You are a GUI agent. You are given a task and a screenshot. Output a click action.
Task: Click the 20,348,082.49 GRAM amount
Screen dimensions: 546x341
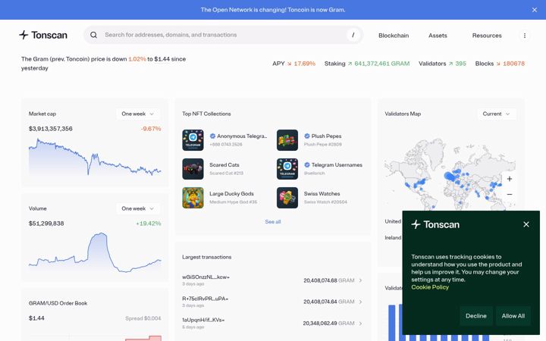pyautogui.click(x=328, y=324)
